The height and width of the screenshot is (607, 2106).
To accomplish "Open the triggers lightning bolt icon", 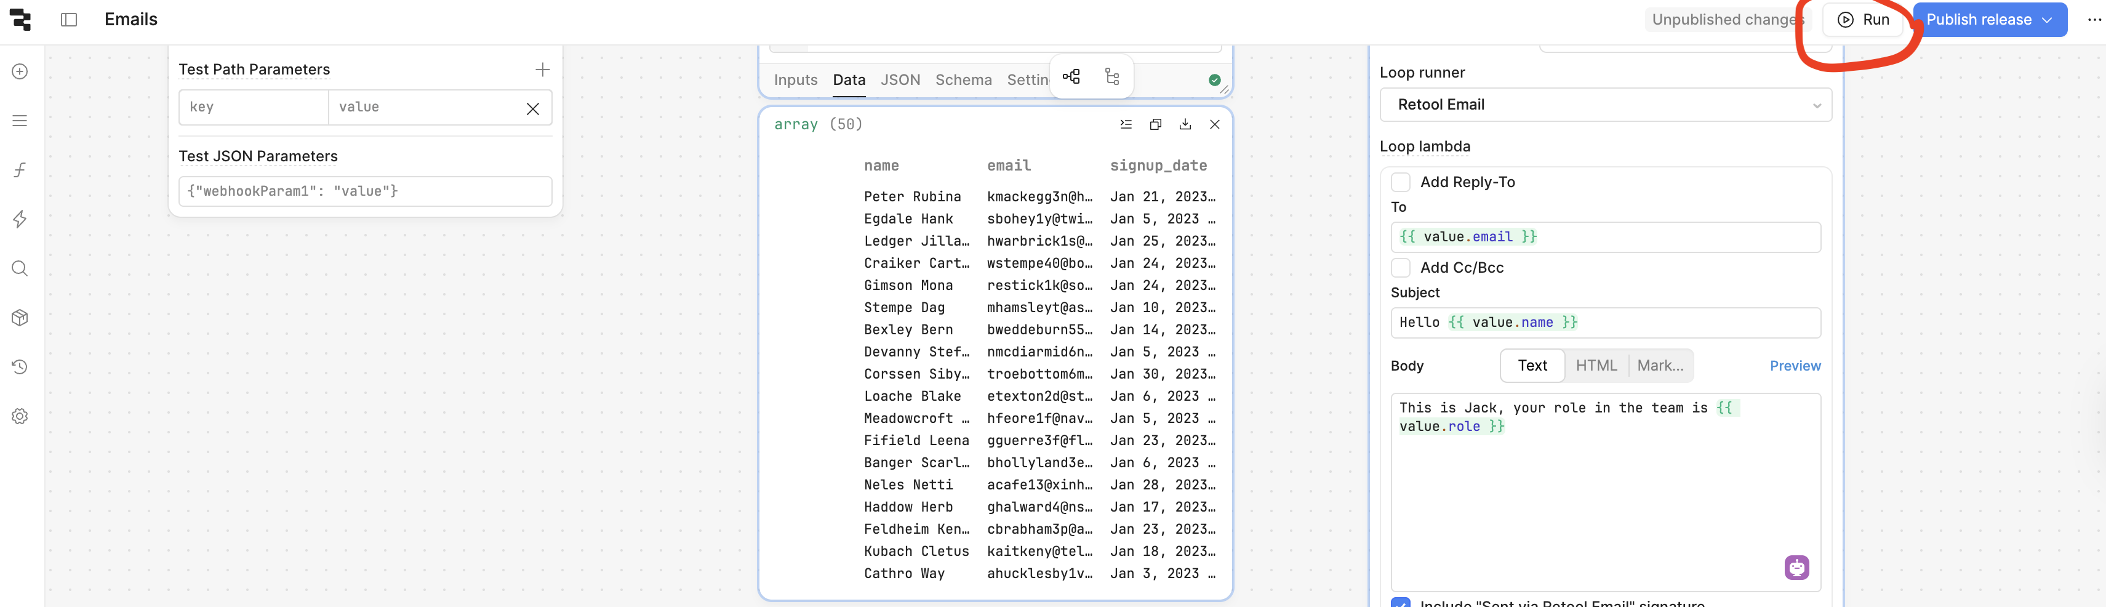I will [20, 219].
